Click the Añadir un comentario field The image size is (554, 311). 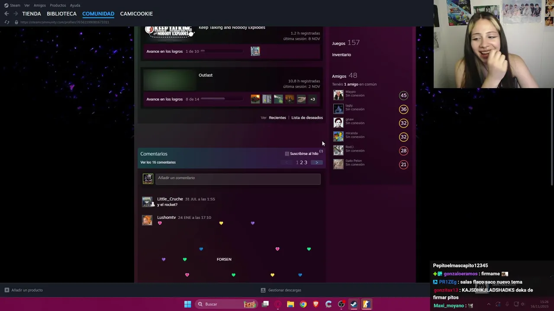pyautogui.click(x=238, y=178)
